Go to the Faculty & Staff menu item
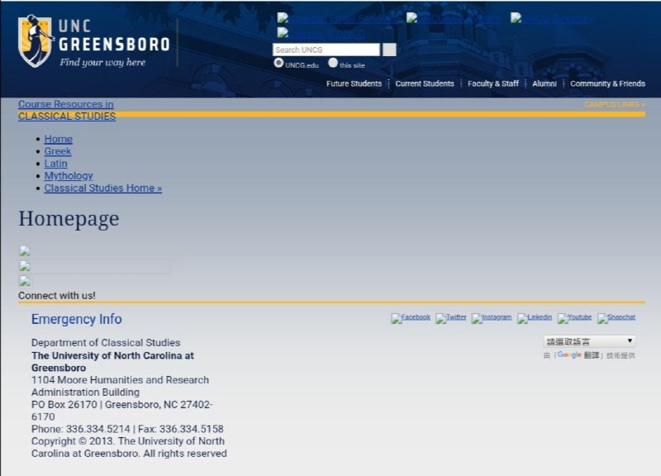 pos(493,83)
